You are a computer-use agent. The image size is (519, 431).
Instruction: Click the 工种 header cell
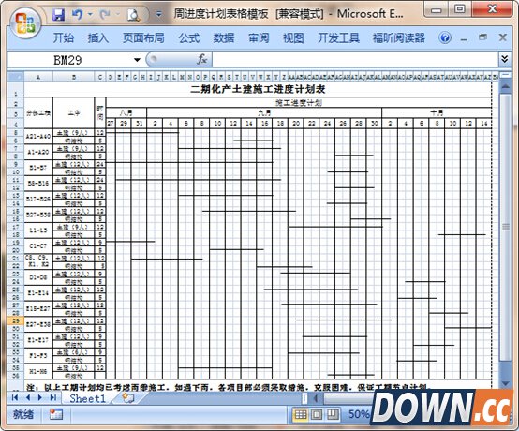pyautogui.click(x=73, y=112)
